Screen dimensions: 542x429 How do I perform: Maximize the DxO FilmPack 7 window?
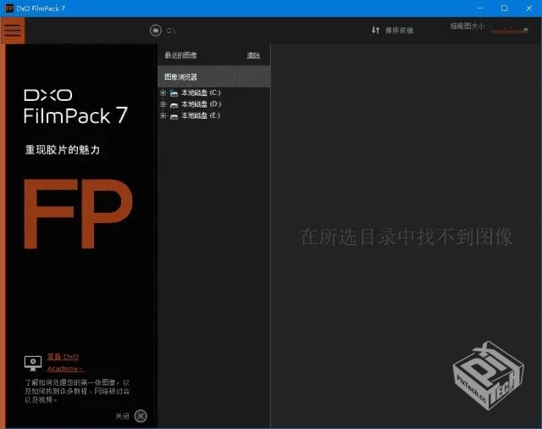coord(505,8)
